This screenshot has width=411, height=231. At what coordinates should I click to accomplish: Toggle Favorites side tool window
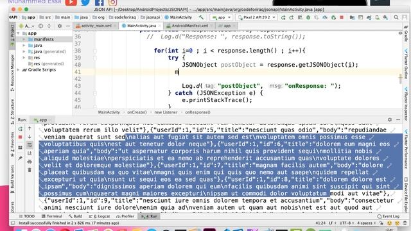pyautogui.click(x=12, y=144)
